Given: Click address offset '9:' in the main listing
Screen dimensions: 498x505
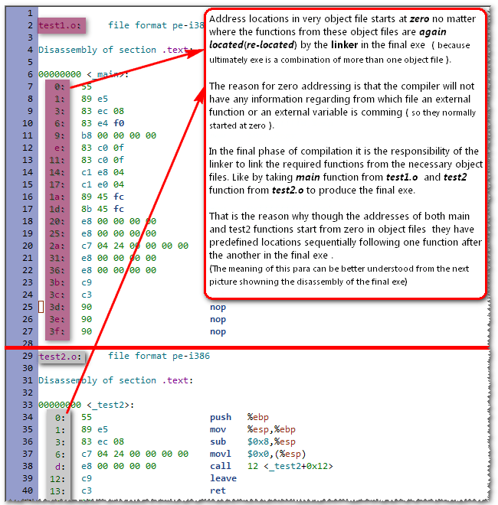Looking at the screenshot, I should (x=59, y=135).
